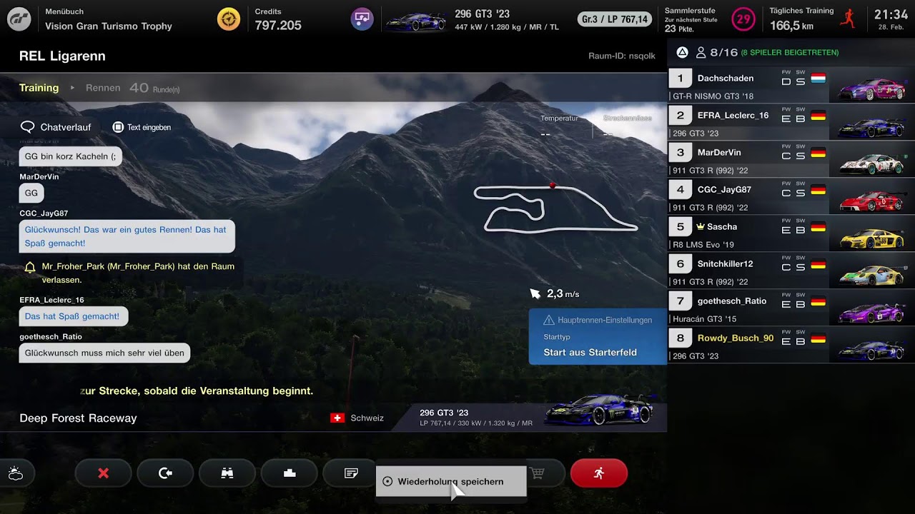
Task: Click the 797.205 credits value
Action: pyautogui.click(x=278, y=25)
